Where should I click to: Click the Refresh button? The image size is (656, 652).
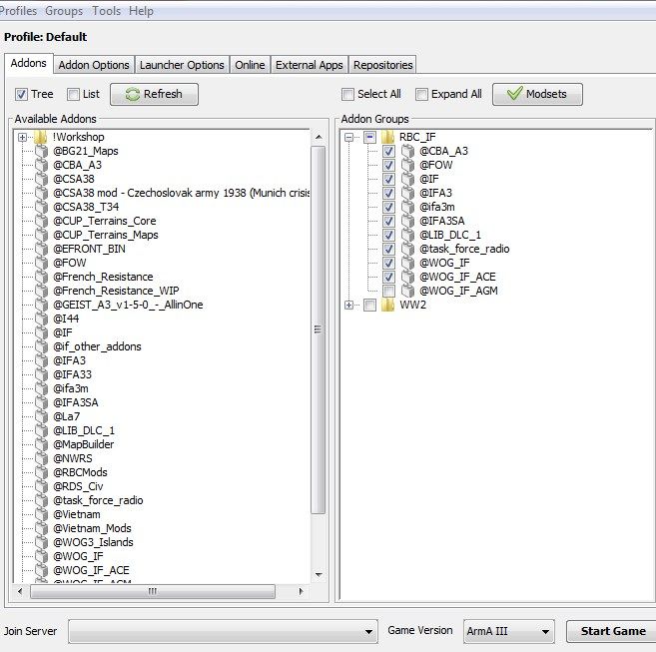click(x=154, y=94)
